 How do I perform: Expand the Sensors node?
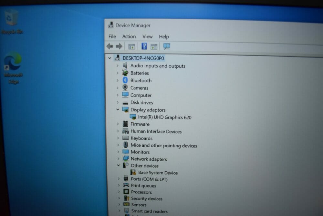[119, 204]
